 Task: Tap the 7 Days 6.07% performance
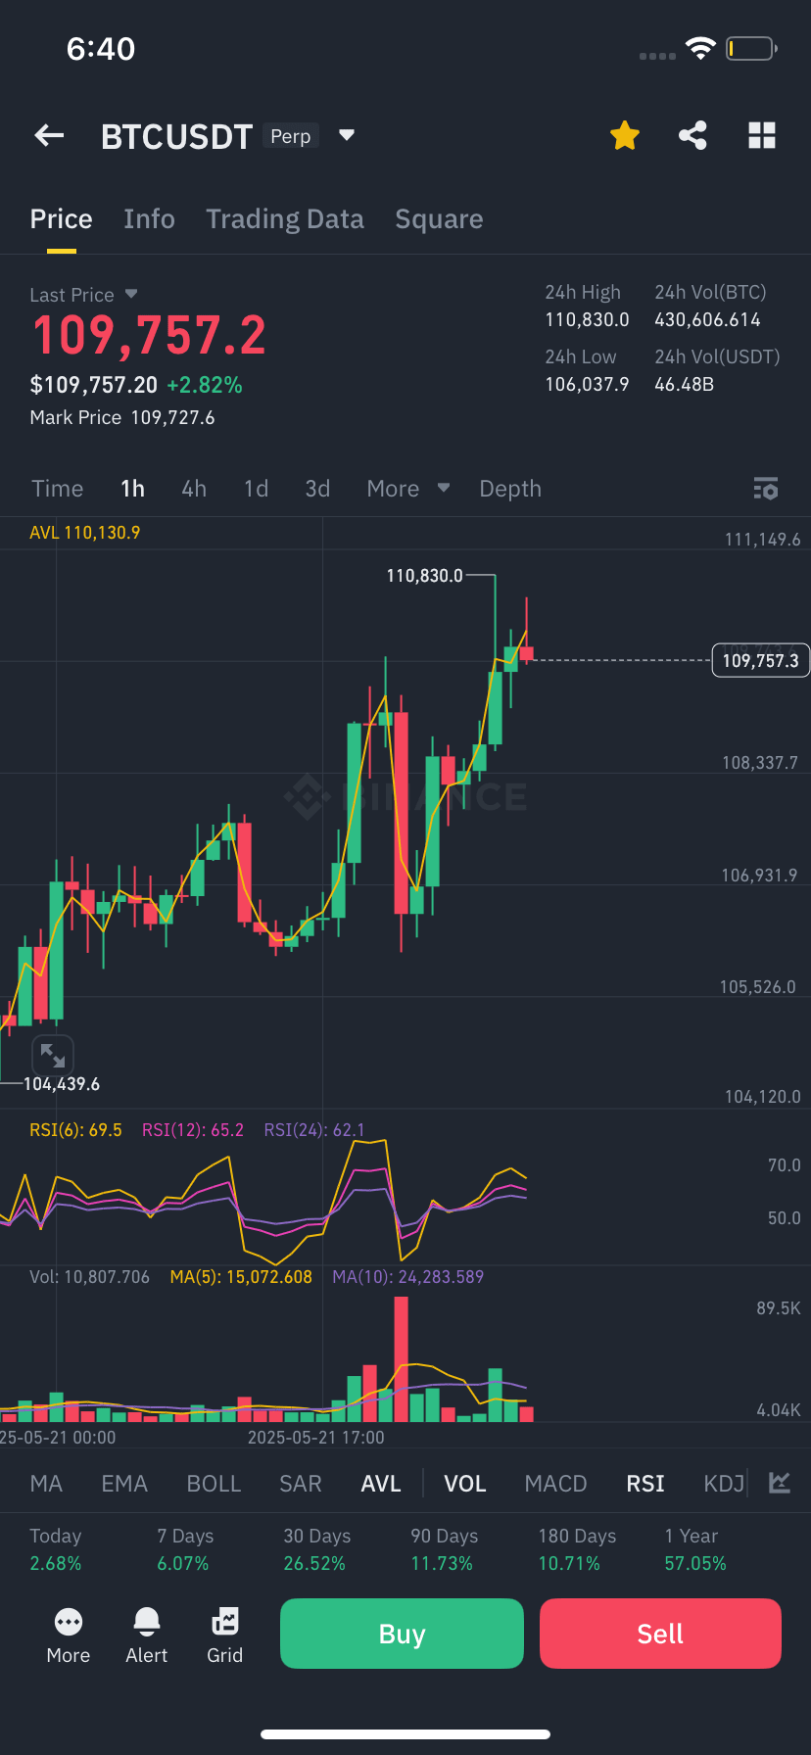coord(185,1549)
